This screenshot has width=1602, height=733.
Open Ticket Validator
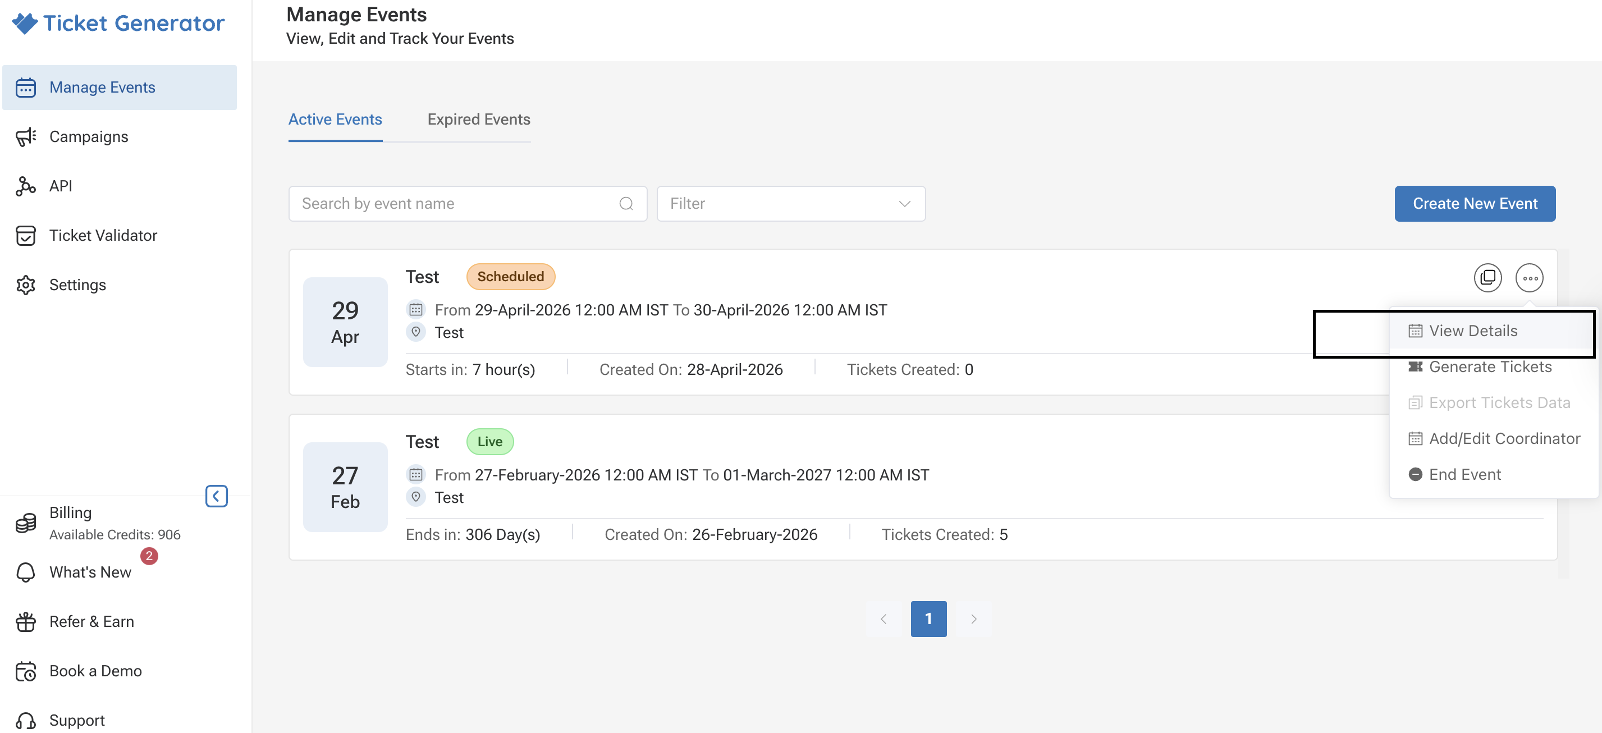(103, 236)
